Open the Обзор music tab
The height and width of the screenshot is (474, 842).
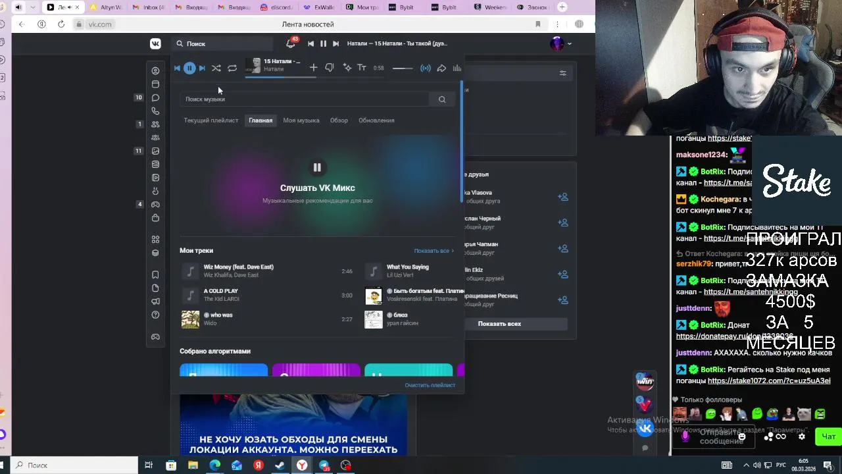click(x=339, y=120)
